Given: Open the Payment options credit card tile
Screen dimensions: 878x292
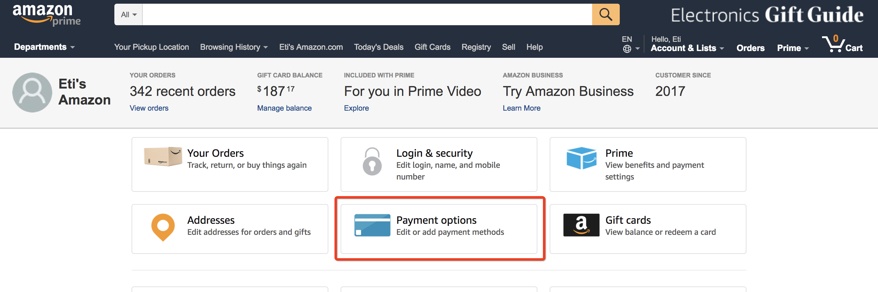Looking at the screenshot, I should tap(439, 229).
